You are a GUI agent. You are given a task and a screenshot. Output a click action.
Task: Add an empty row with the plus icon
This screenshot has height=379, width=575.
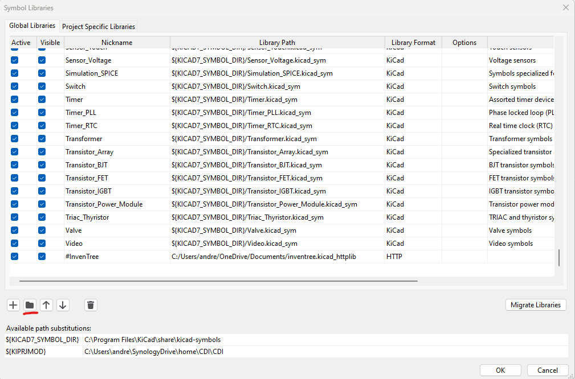[13, 305]
